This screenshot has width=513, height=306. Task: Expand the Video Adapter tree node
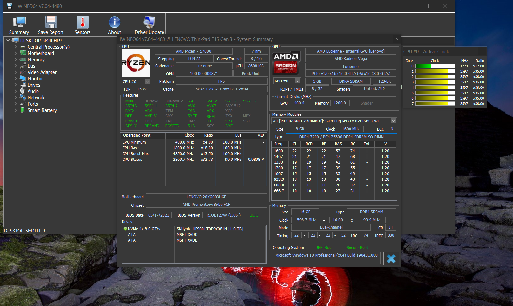coord(16,72)
